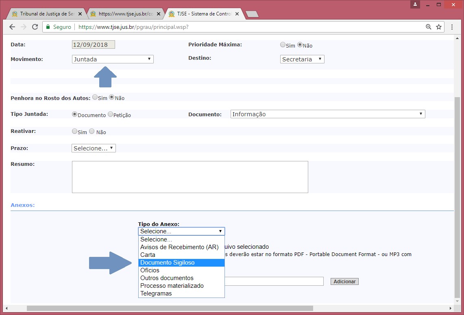Reload the page with refresh icon
The height and width of the screenshot is (315, 464).
(x=35, y=27)
